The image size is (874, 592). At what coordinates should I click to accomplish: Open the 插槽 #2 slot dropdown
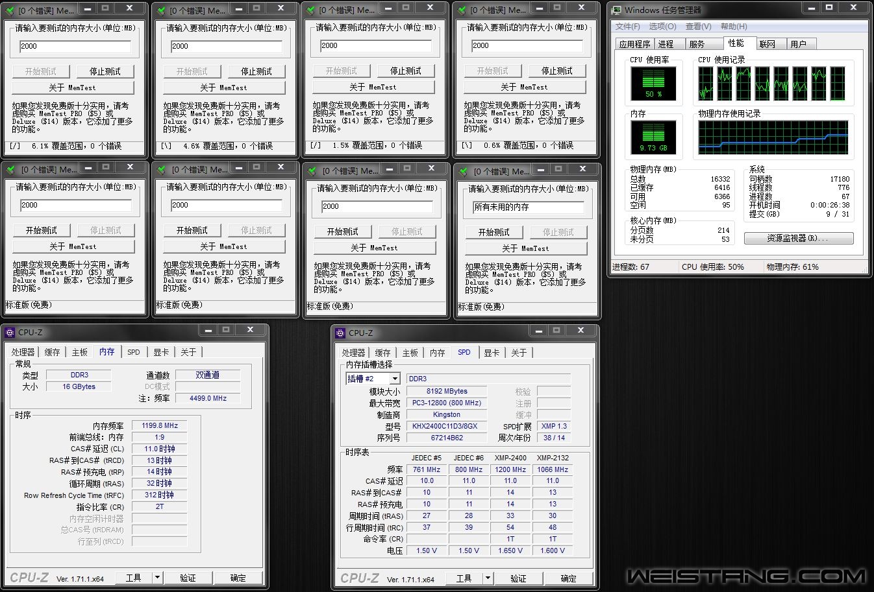(394, 379)
